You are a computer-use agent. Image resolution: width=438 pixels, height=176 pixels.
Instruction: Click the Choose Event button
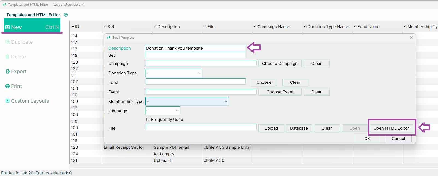(x=280, y=92)
